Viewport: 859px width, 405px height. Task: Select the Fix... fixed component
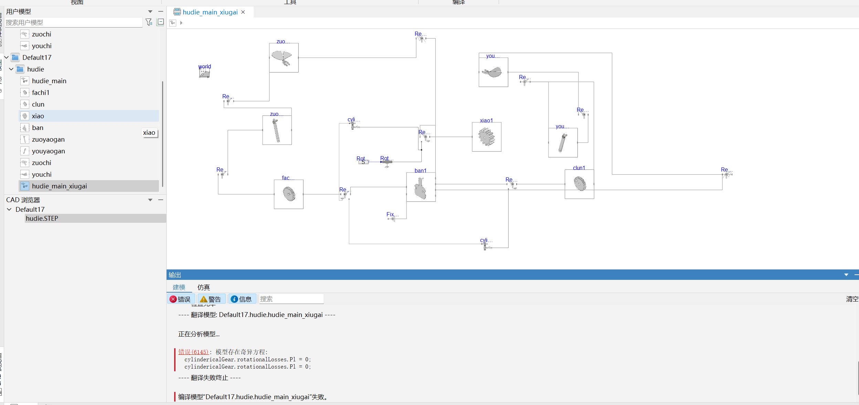[x=392, y=219]
